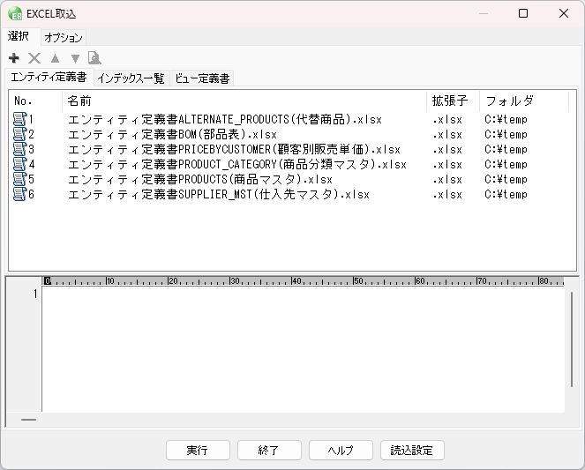Click the document preview magnifier icon
Screen dimensions: 585x470
click(94, 58)
